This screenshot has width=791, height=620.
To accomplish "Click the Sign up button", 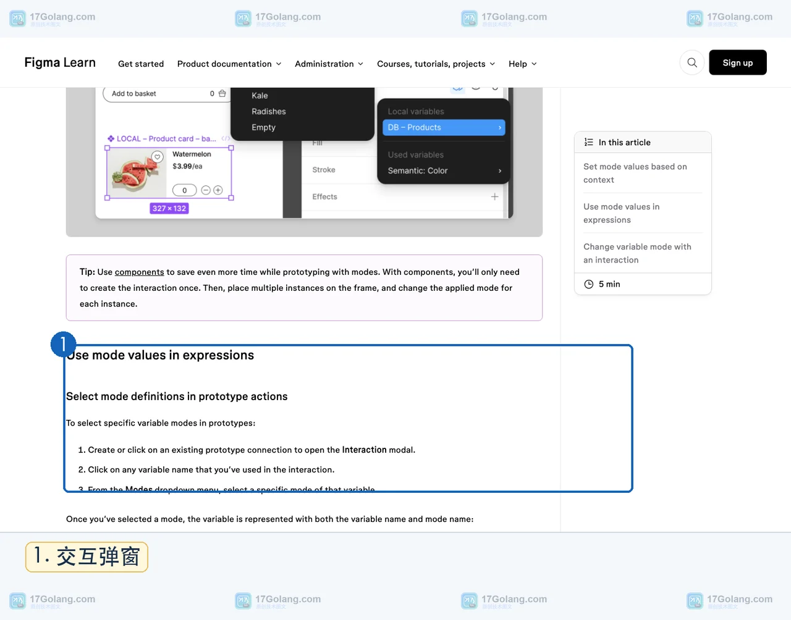I will click(x=738, y=62).
